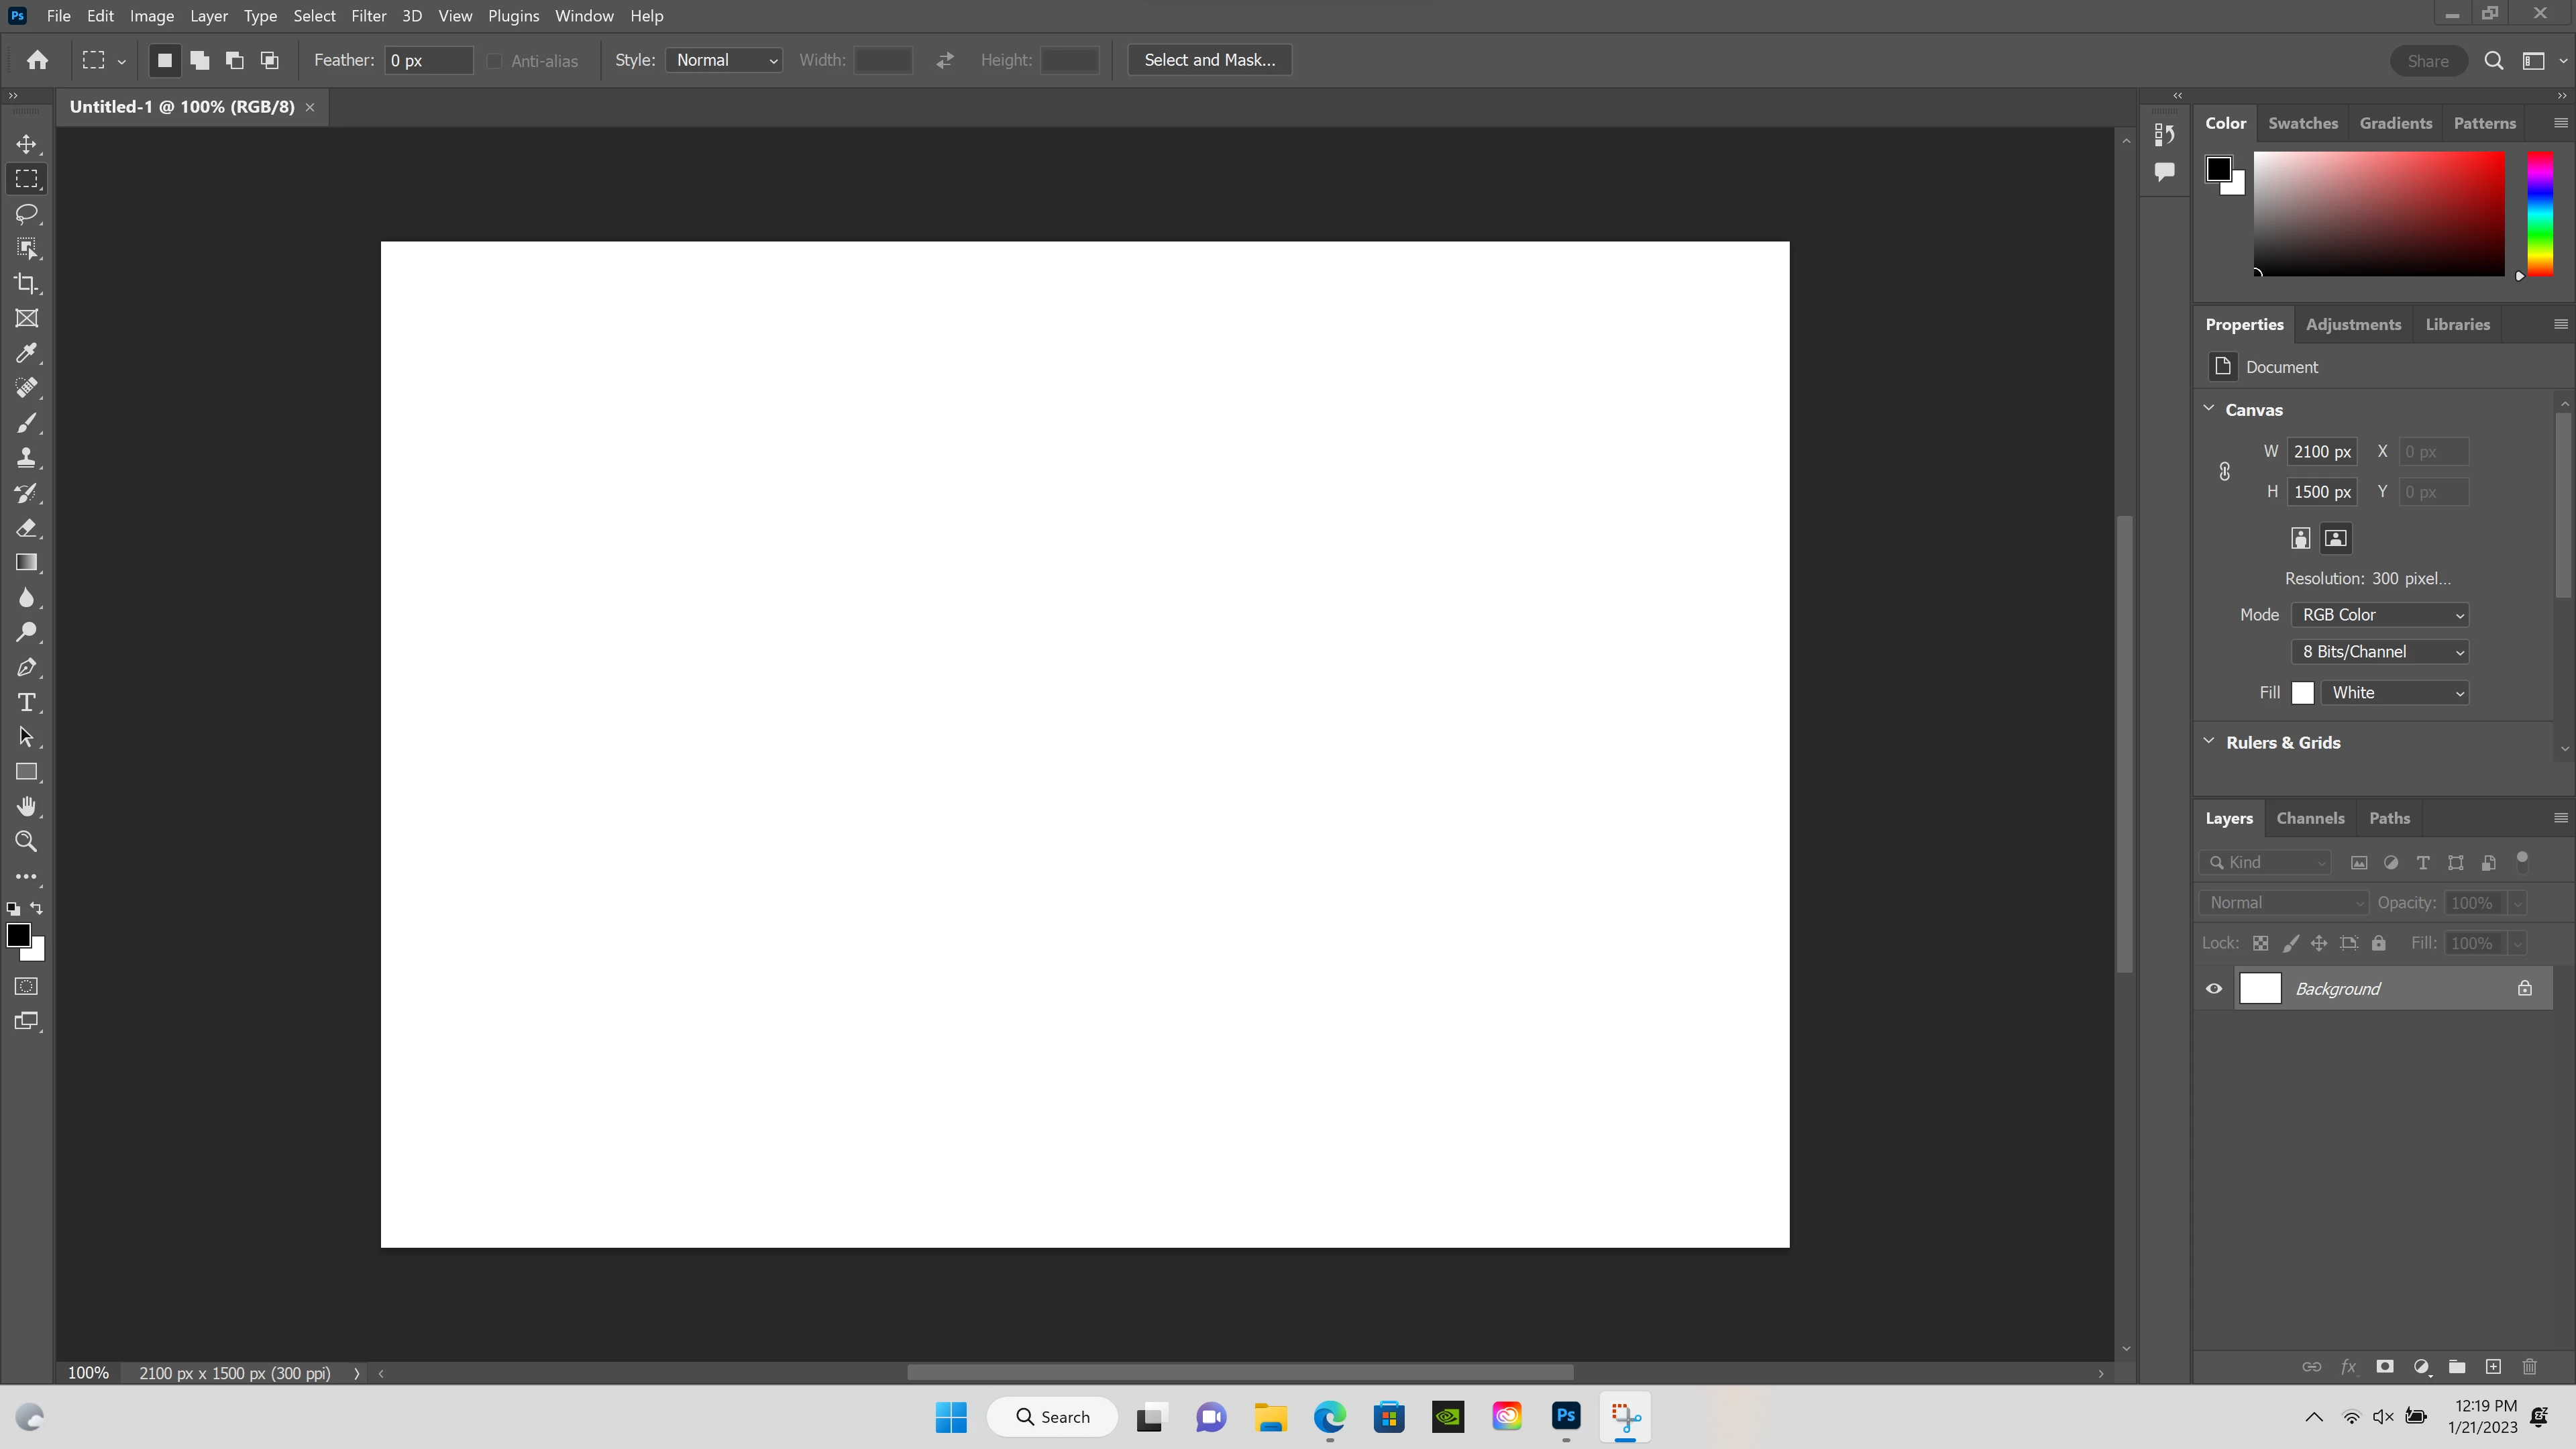This screenshot has height=1449, width=2576.
Task: Open the Filter menu
Action: [x=368, y=16]
